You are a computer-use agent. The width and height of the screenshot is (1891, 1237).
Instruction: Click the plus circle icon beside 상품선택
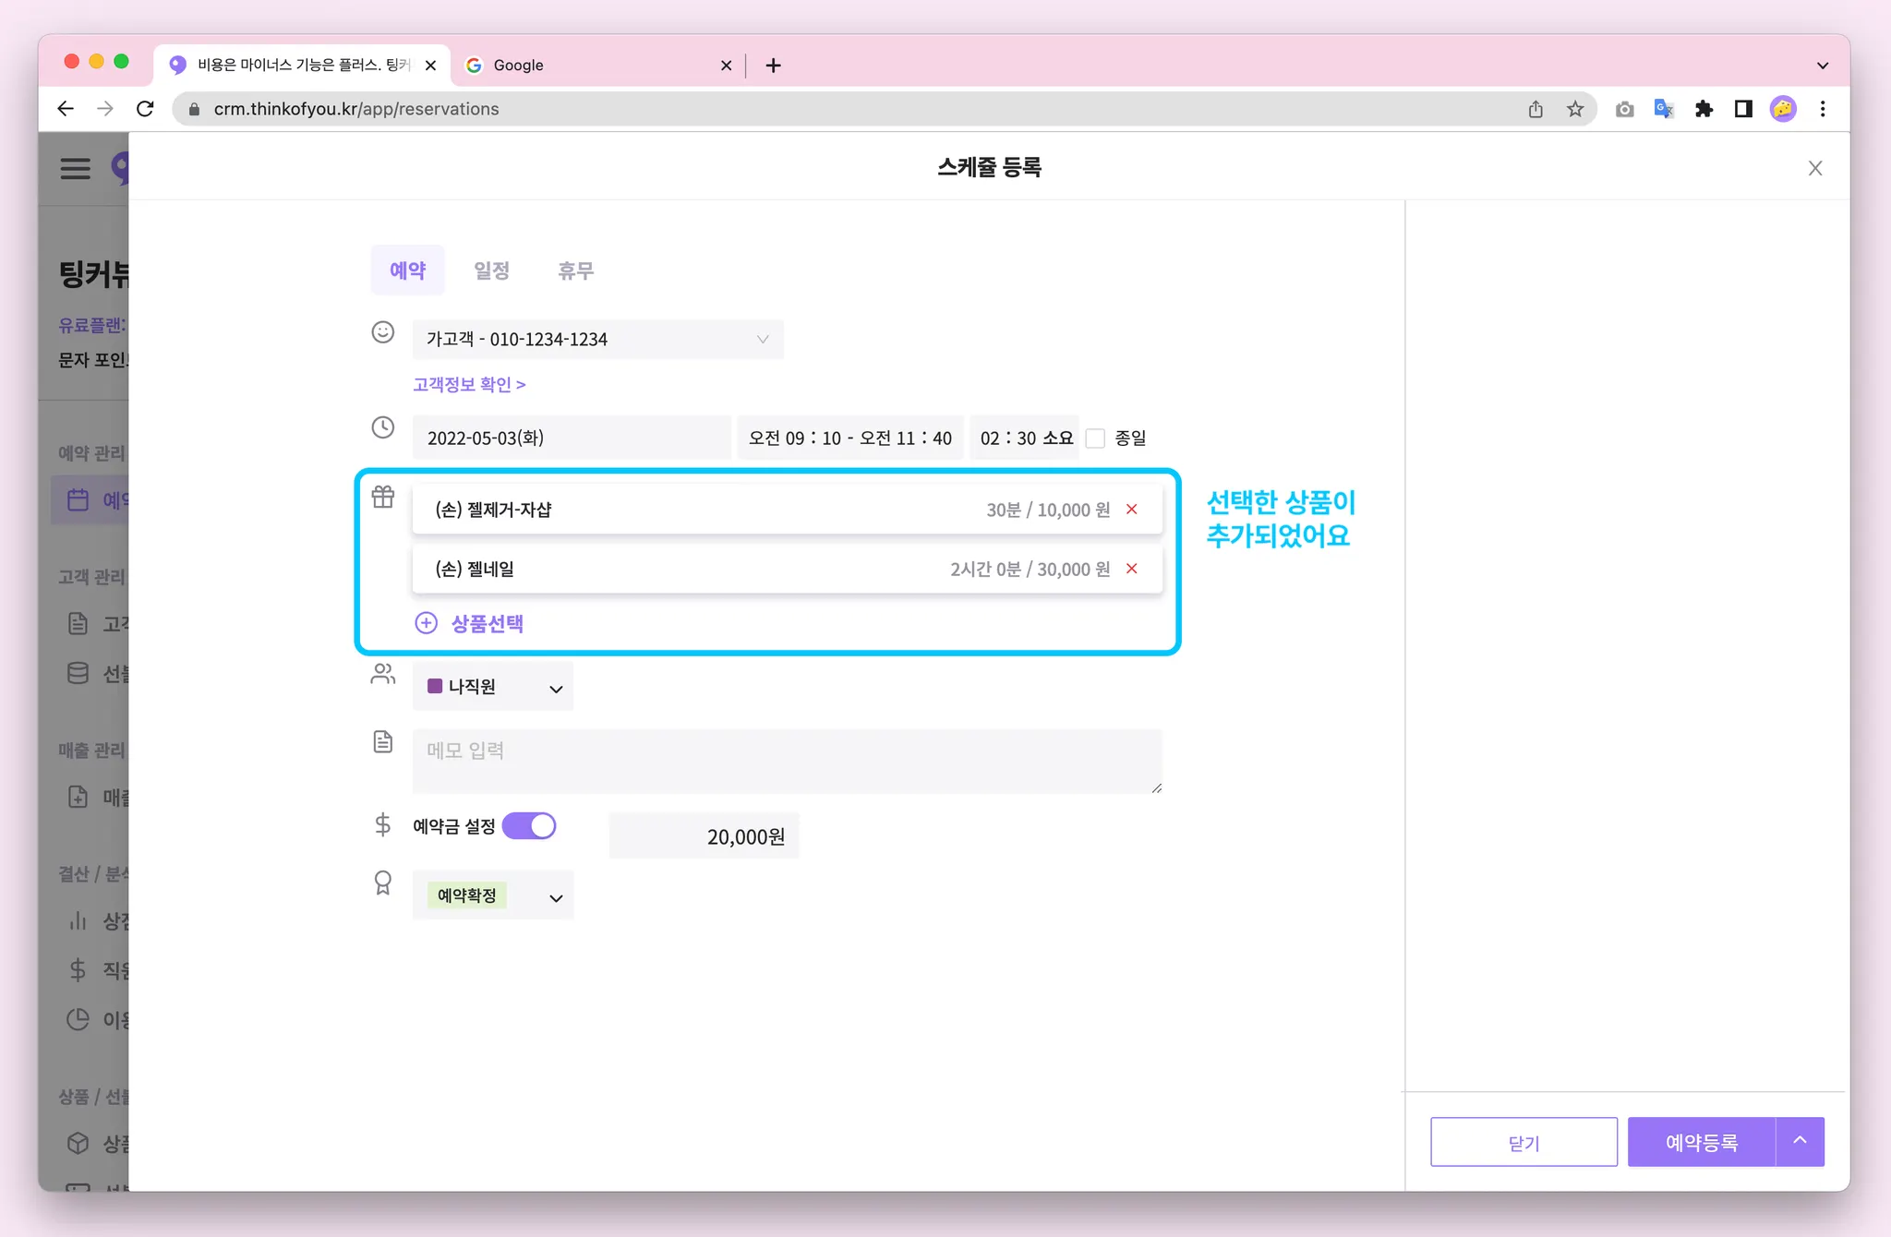426,623
